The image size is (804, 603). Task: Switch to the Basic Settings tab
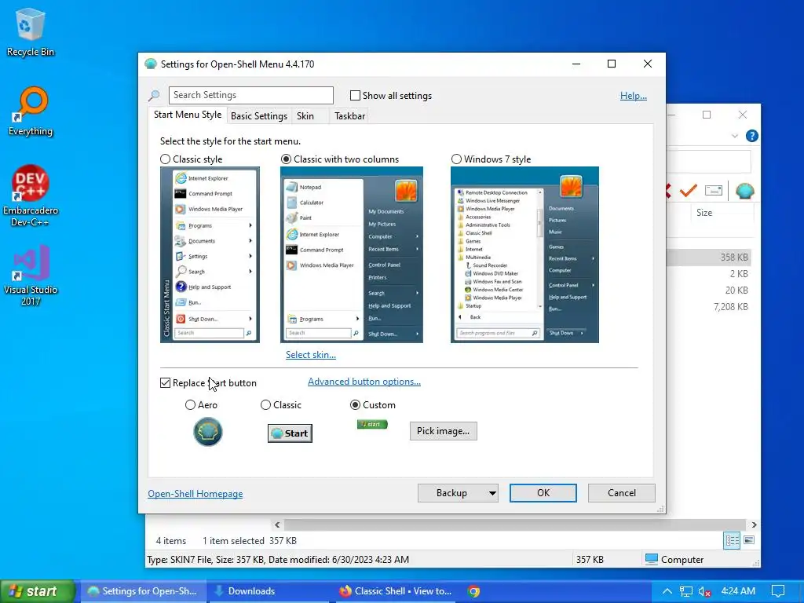coord(259,116)
